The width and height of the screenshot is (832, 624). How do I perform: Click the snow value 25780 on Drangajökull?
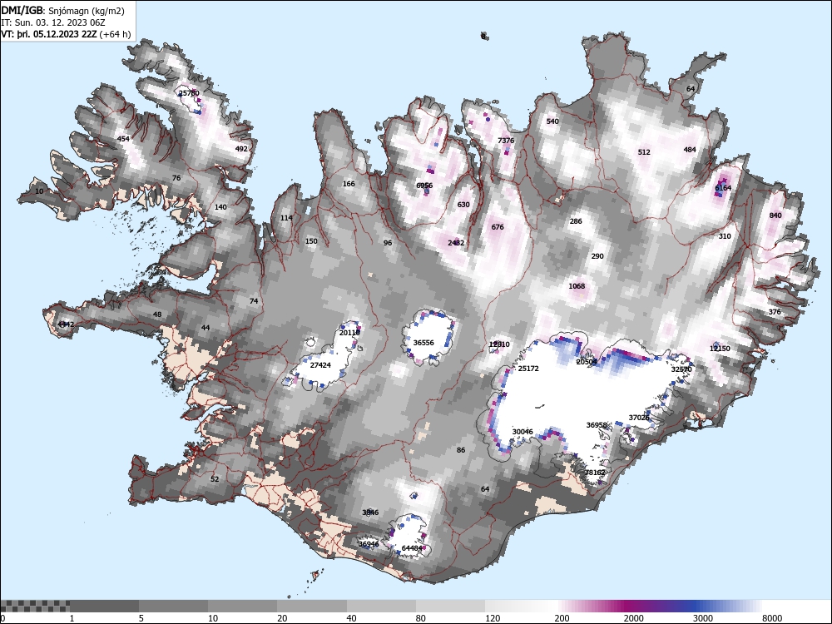click(x=189, y=93)
